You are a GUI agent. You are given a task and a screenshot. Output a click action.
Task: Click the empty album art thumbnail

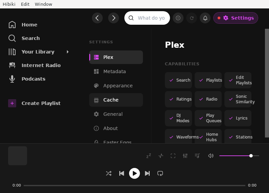click(18, 156)
